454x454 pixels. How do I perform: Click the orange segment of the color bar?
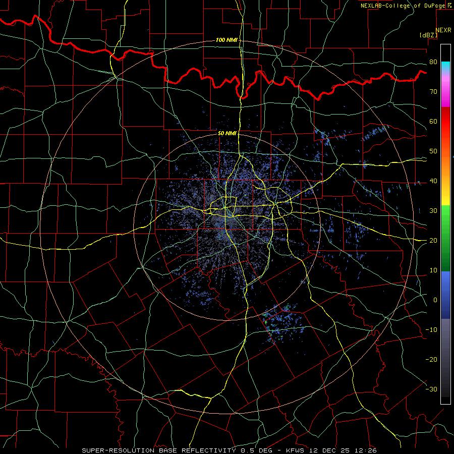445,162
